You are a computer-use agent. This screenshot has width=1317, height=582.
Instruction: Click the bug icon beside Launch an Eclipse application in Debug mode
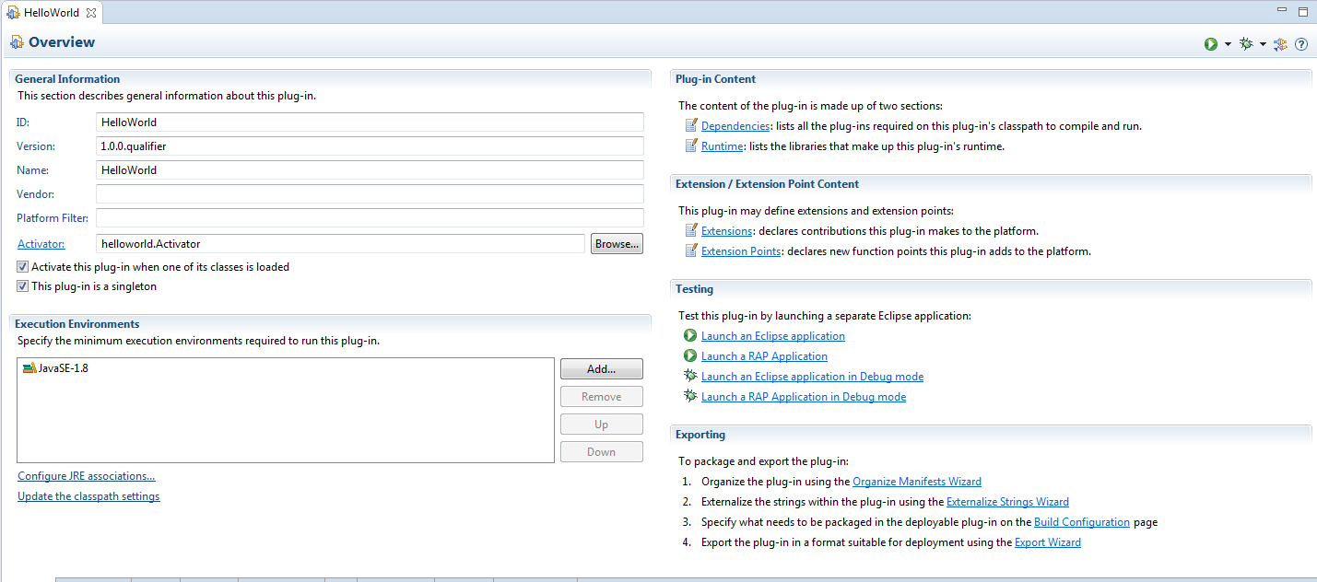click(689, 376)
